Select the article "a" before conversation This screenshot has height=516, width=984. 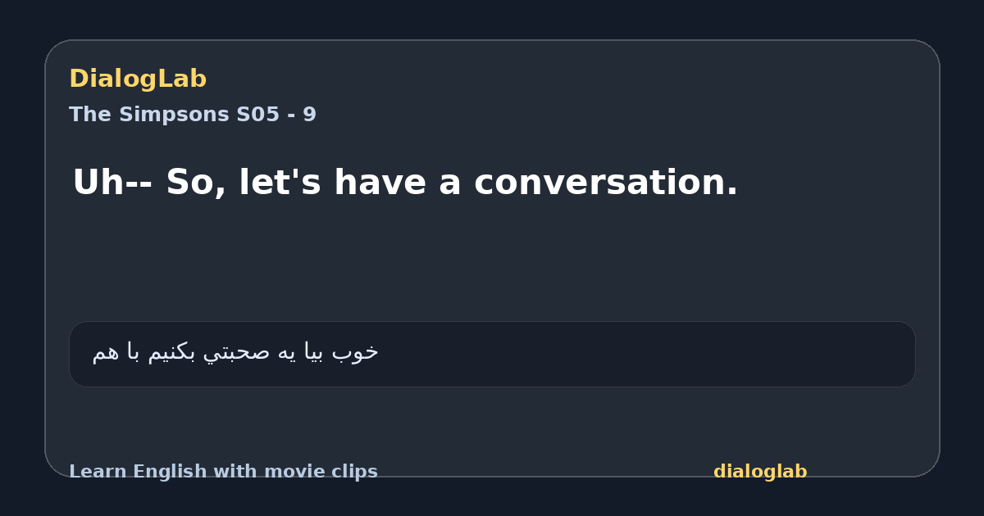click(x=450, y=183)
